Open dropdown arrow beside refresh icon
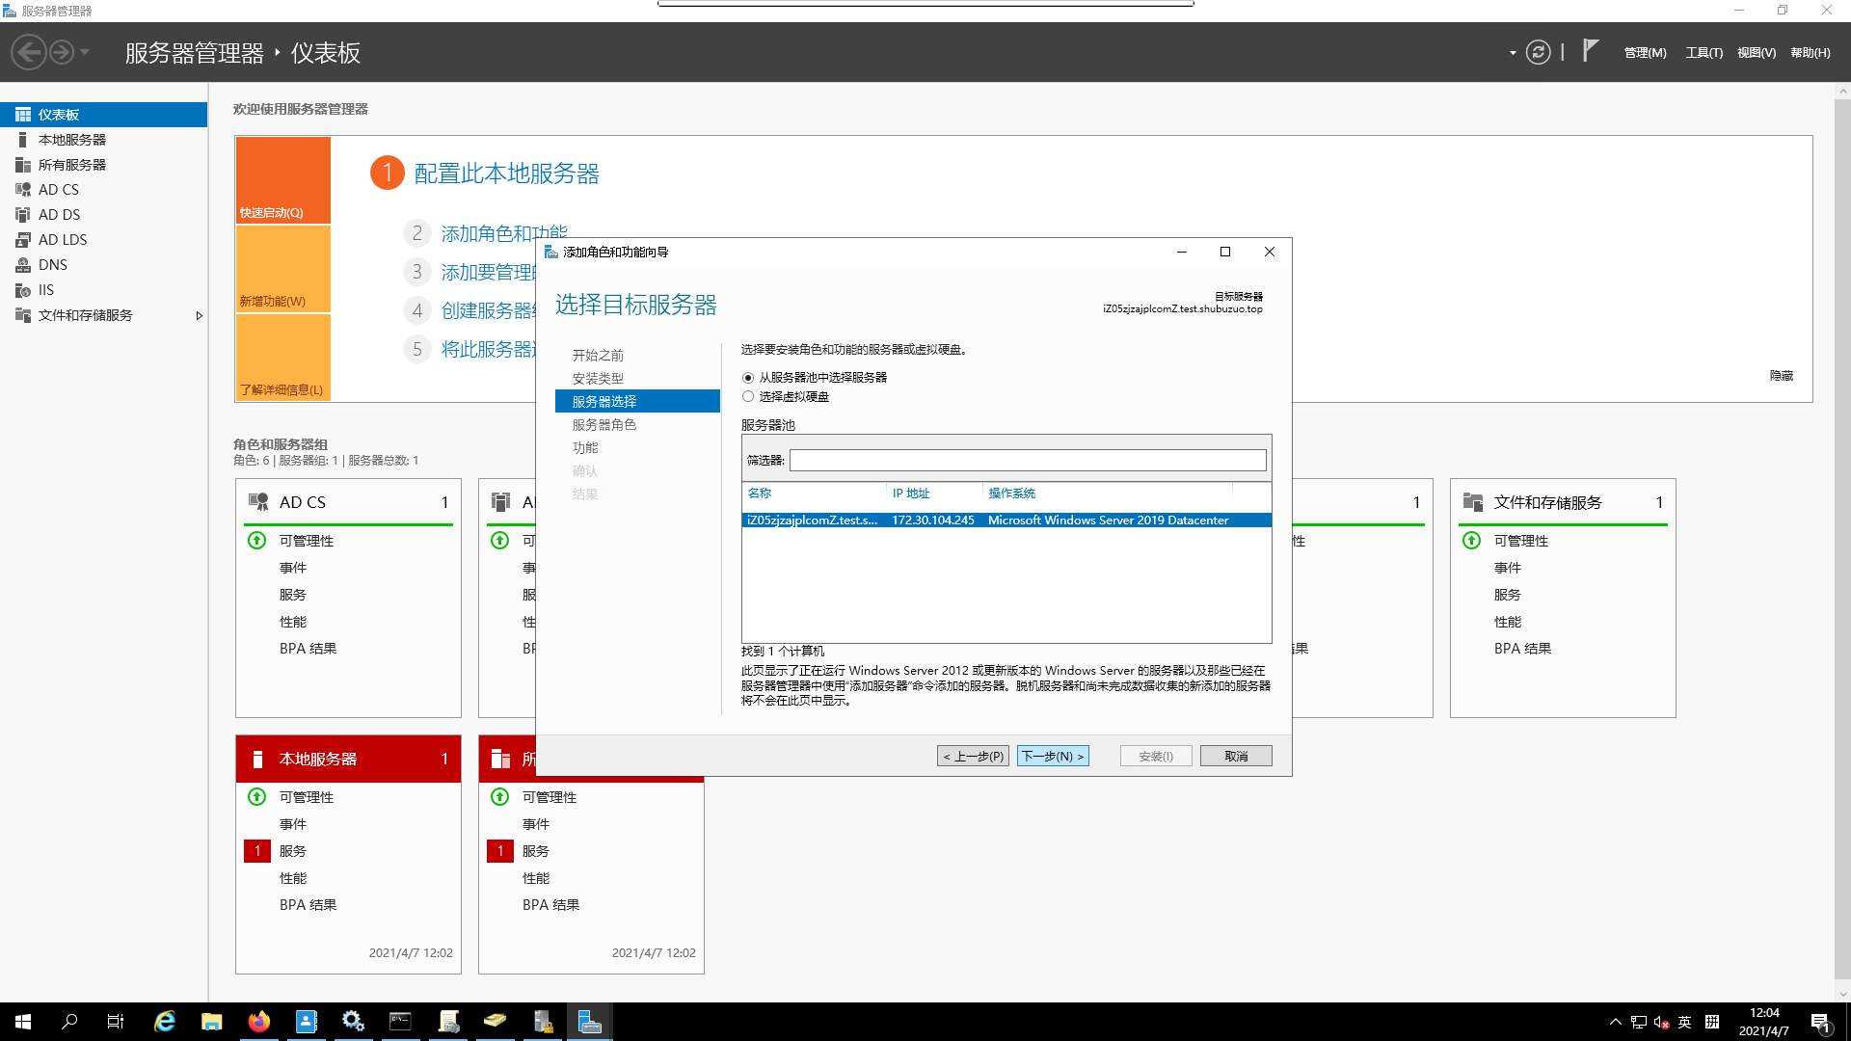This screenshot has height=1041, width=1851. click(x=1513, y=53)
